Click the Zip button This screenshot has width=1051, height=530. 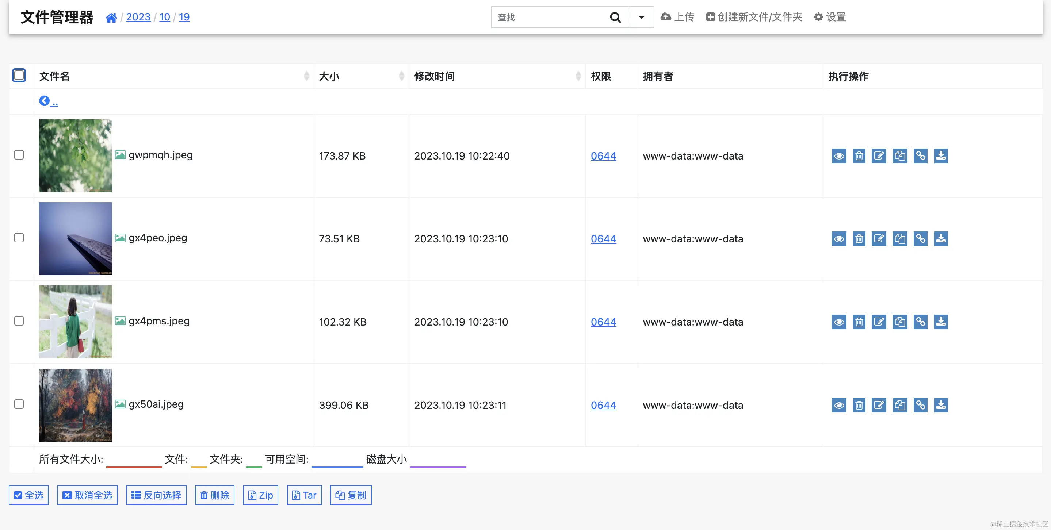tap(260, 495)
